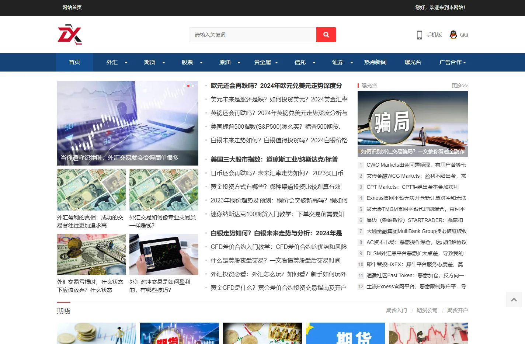This screenshot has height=344, width=525.
Task: Open the 期货公司 link
Action: (x=427, y=310)
